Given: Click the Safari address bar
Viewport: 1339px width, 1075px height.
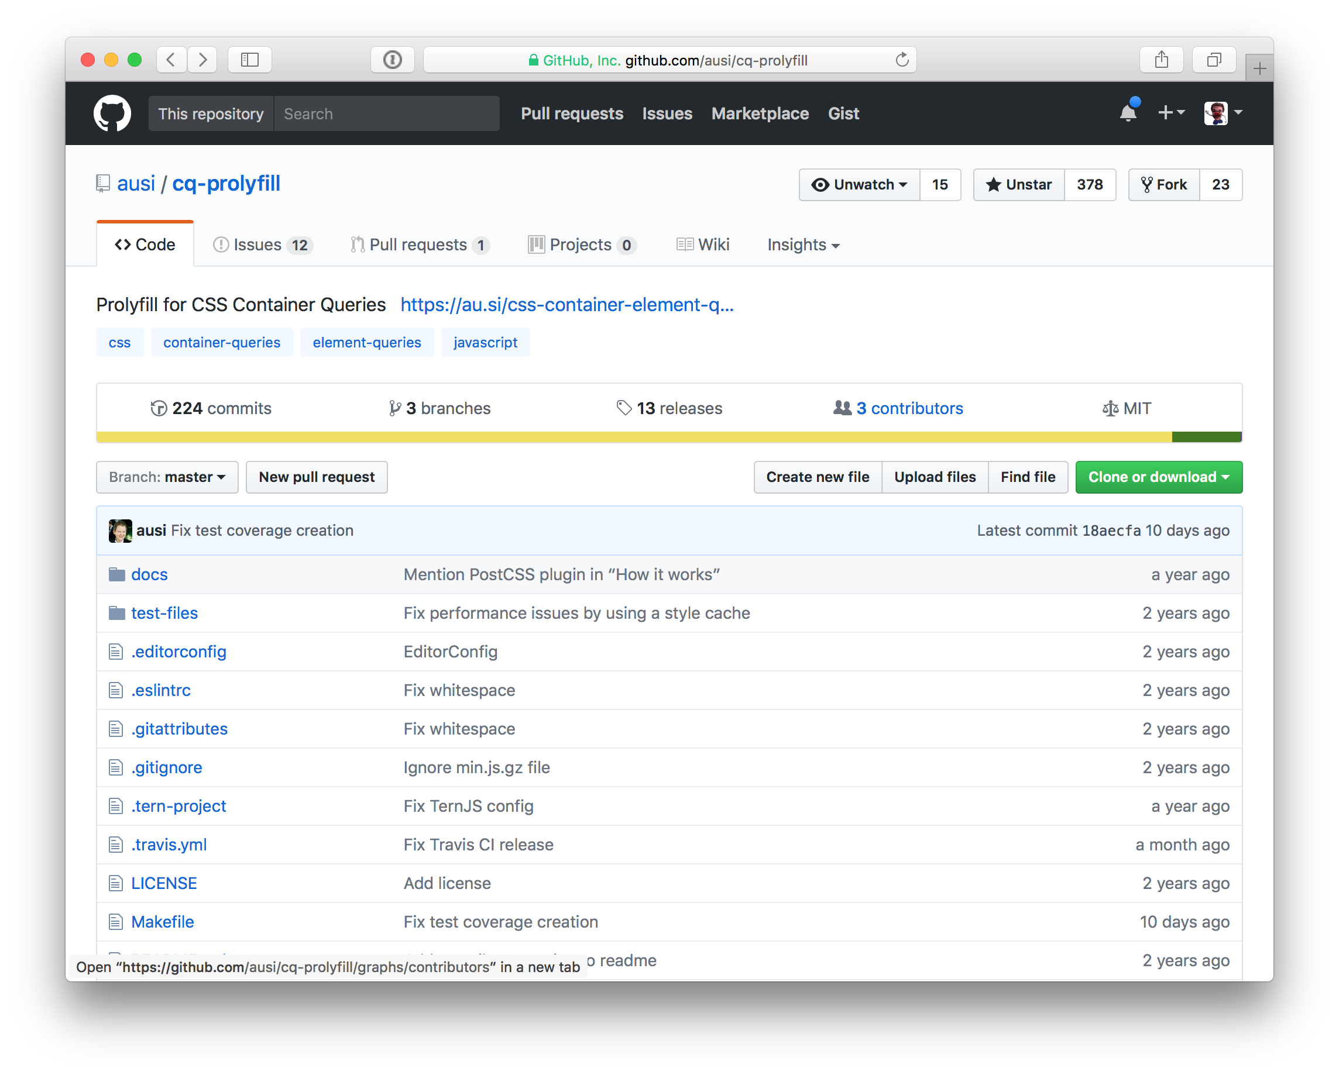Looking at the screenshot, I should point(669,60).
